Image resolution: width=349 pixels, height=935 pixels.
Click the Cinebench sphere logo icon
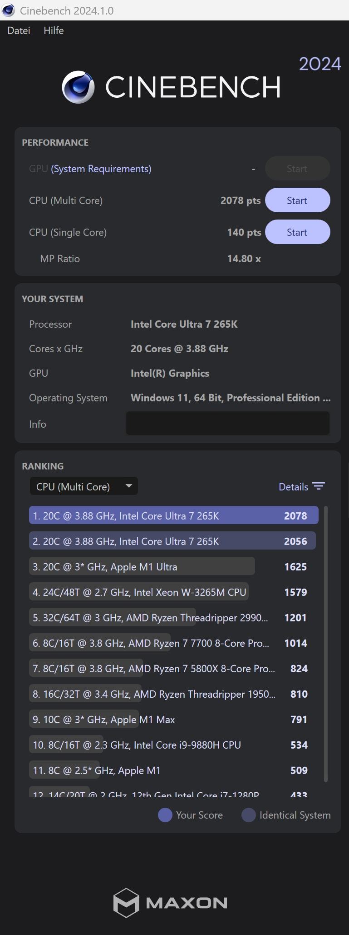pos(78,87)
